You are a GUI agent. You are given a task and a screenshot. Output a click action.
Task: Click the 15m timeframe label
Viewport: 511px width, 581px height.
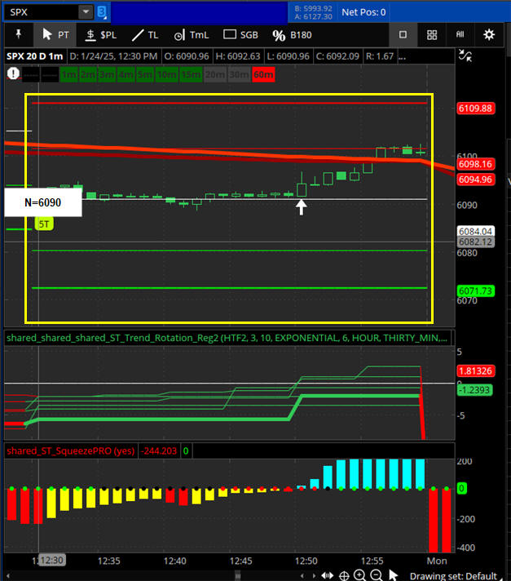pos(191,75)
